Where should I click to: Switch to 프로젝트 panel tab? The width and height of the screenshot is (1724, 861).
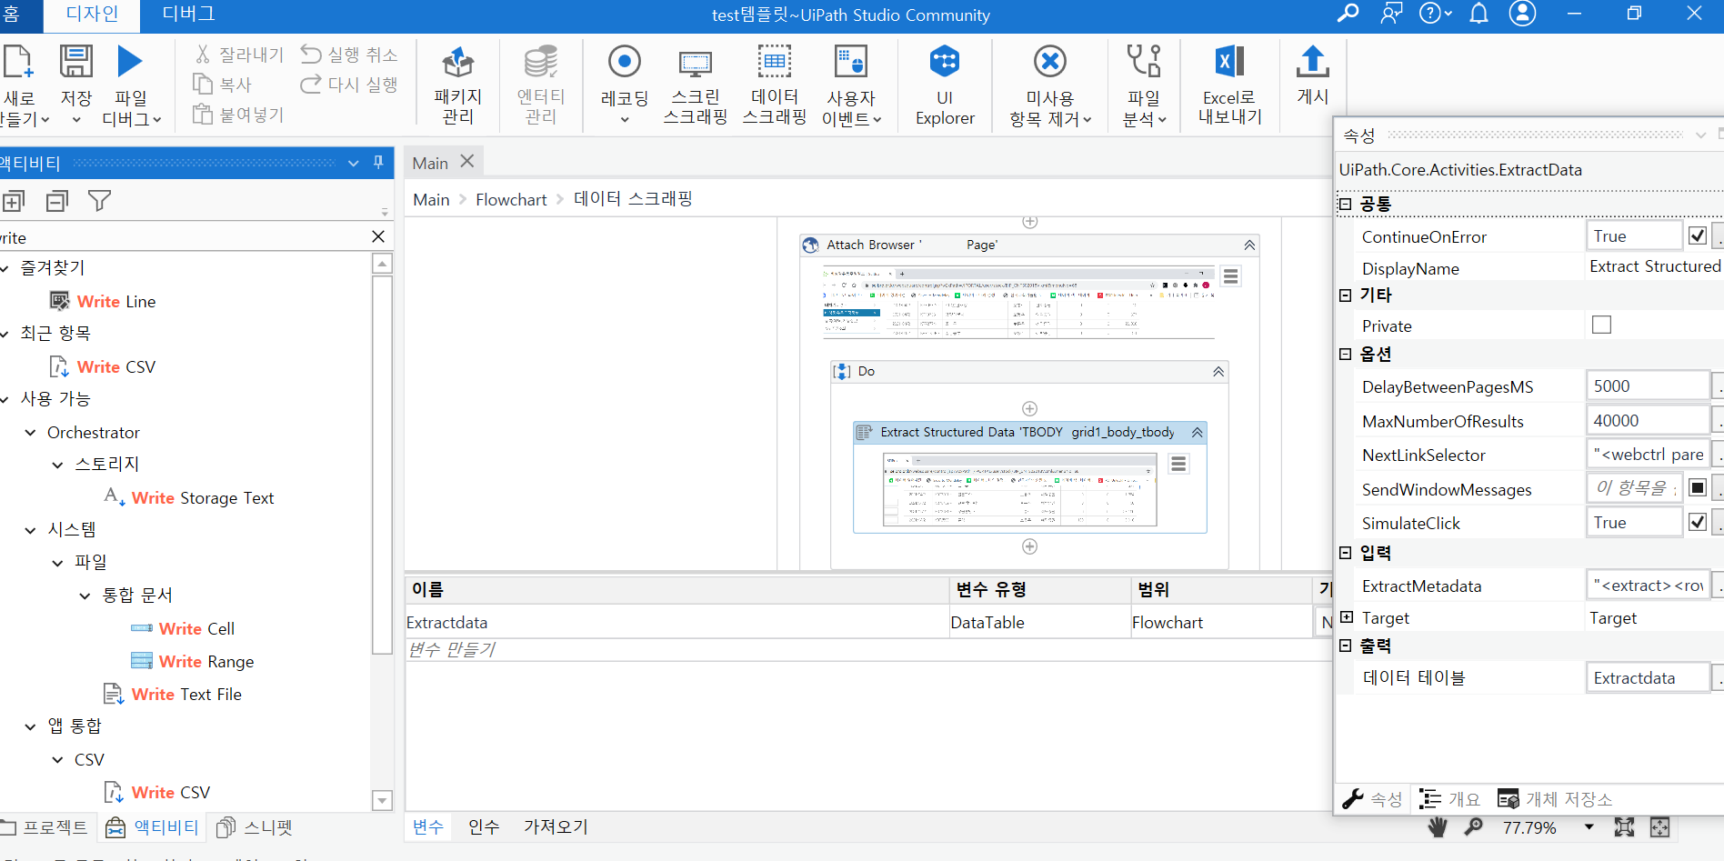point(45,827)
